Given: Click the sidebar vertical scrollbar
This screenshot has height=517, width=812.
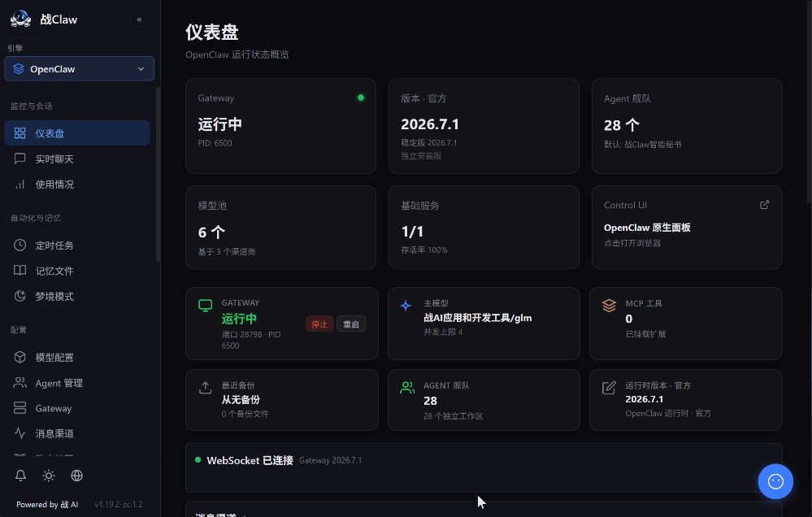Looking at the screenshot, I should (158, 175).
